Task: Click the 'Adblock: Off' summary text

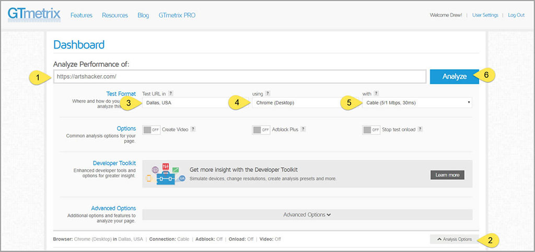Action: [208, 239]
